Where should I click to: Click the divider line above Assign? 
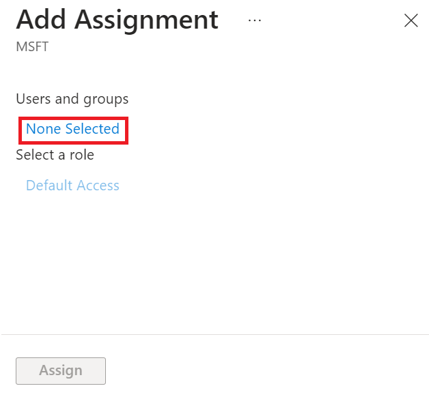point(214,334)
